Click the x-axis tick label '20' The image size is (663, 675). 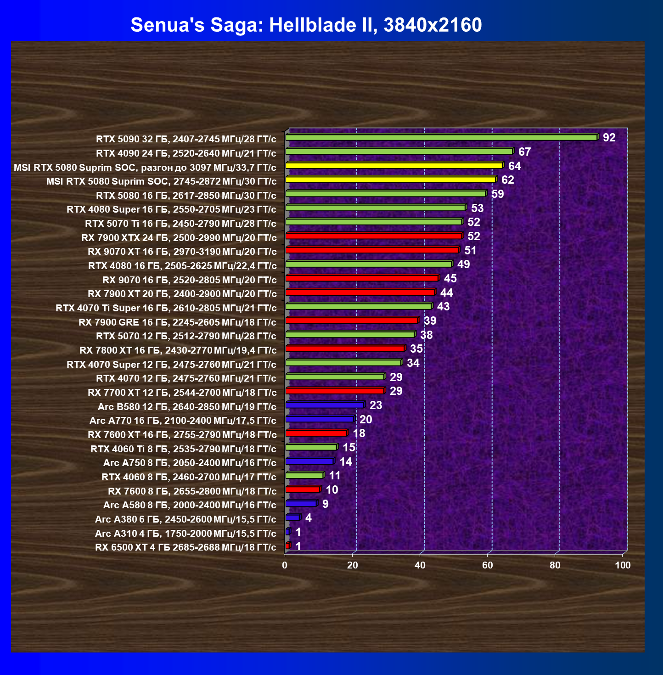[x=352, y=565]
